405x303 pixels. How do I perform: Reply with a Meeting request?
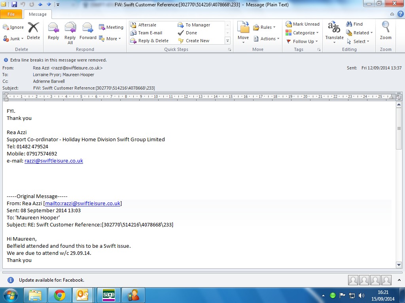coord(111,27)
